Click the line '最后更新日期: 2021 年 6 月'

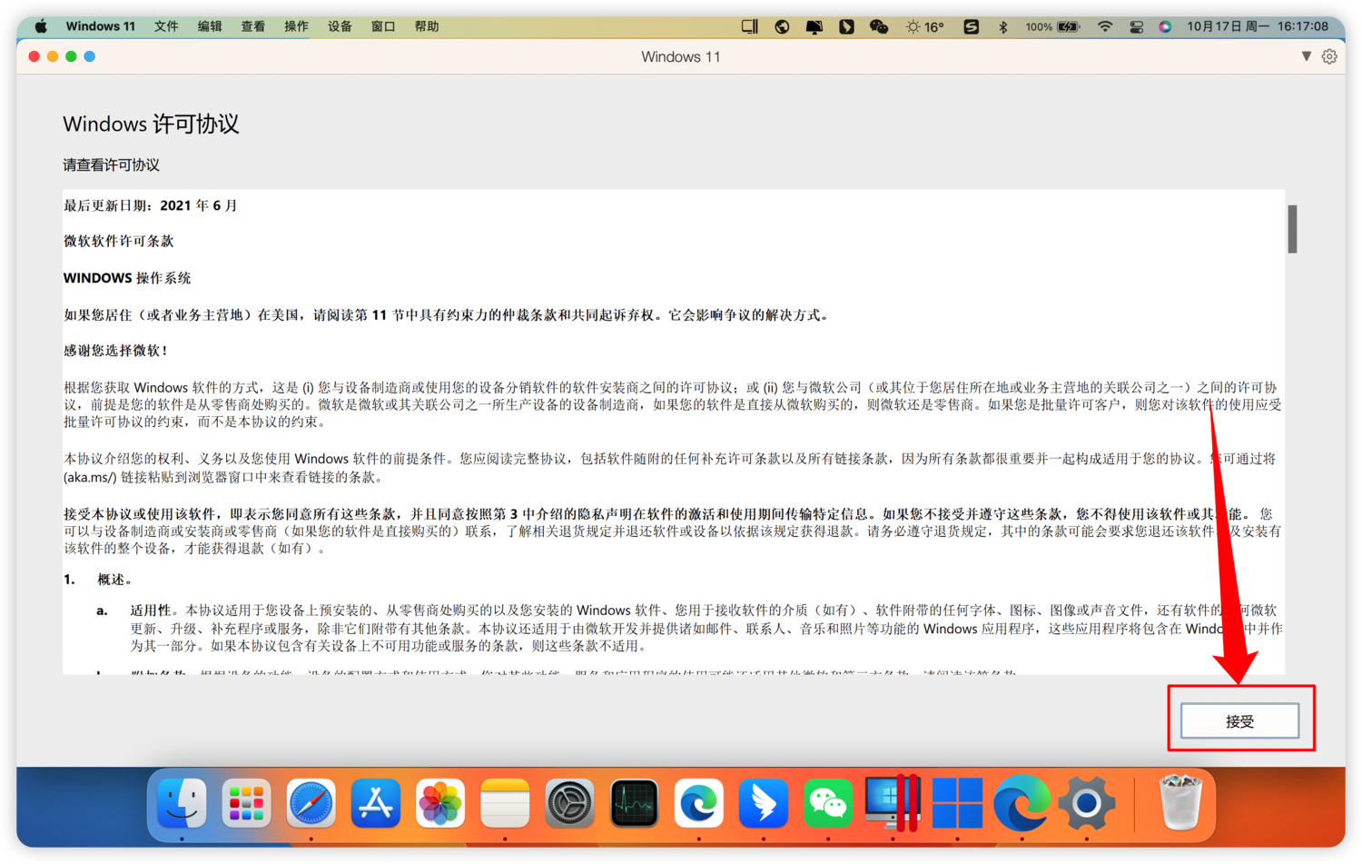[x=150, y=205]
